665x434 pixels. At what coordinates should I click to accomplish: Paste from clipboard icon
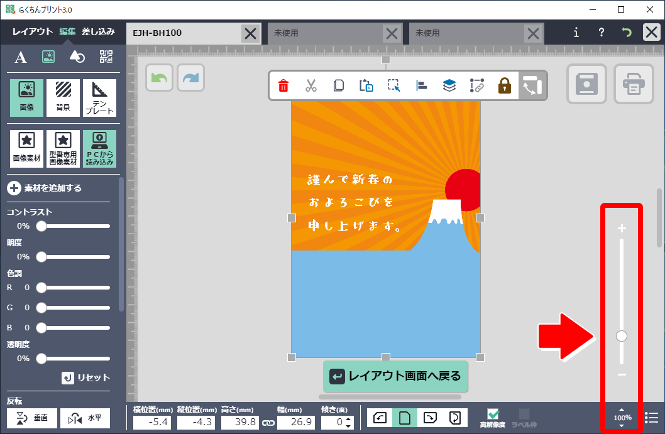[x=366, y=85]
